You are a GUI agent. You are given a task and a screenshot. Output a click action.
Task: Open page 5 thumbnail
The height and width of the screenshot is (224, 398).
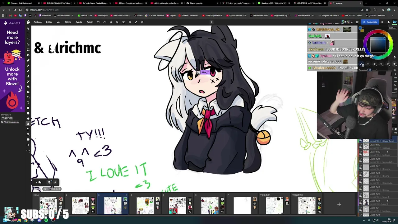tap(178, 205)
